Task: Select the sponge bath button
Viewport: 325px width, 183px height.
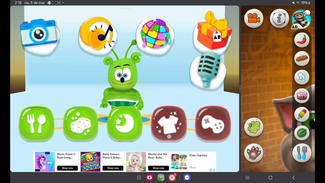Action: 80,124
